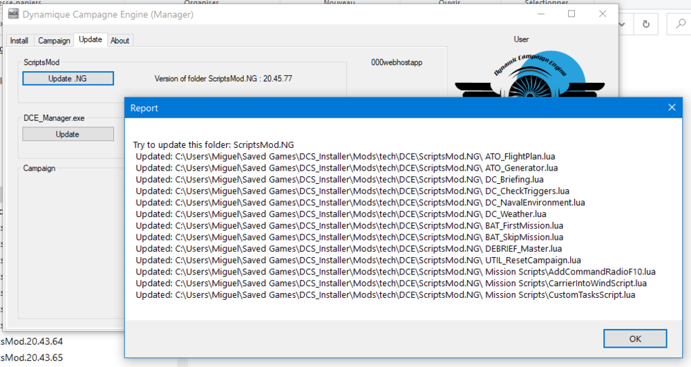This screenshot has width=691, height=367.
Task: Click the ScriptsMod group label
Action: (41, 62)
